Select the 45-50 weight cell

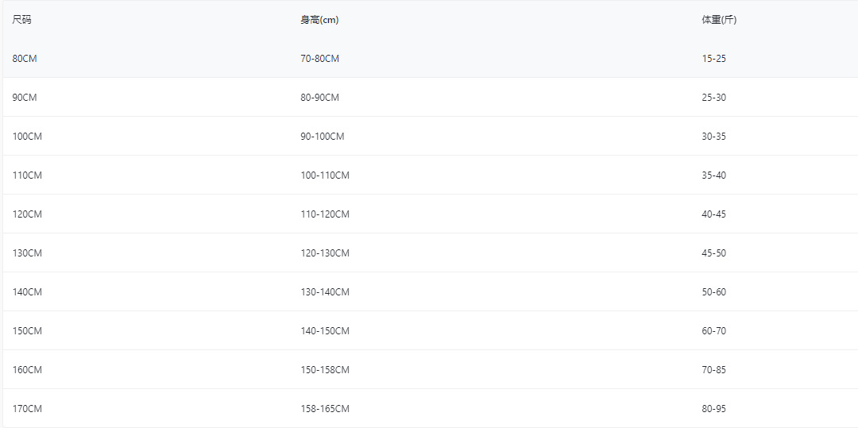tap(713, 253)
